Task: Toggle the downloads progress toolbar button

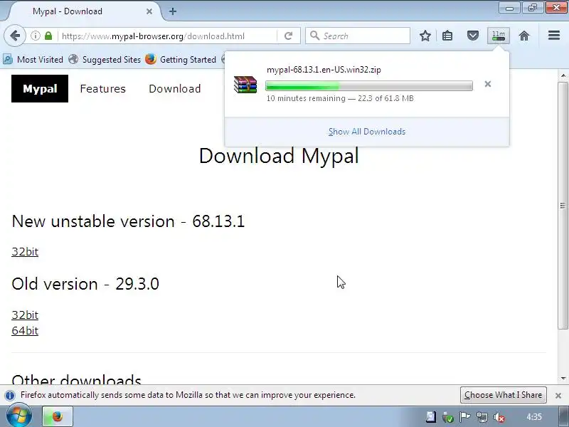Action: (499, 36)
